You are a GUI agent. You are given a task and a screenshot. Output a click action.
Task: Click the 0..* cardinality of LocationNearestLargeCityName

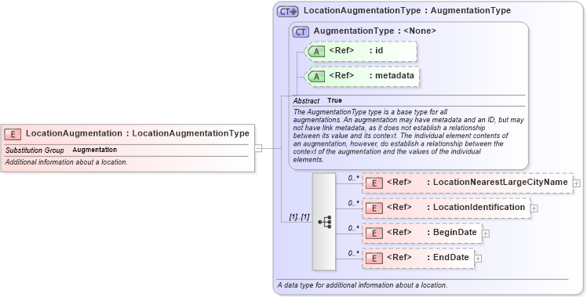(353, 179)
